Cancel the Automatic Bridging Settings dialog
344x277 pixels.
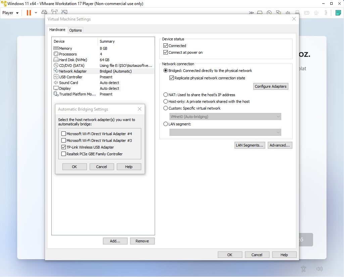coord(102,167)
